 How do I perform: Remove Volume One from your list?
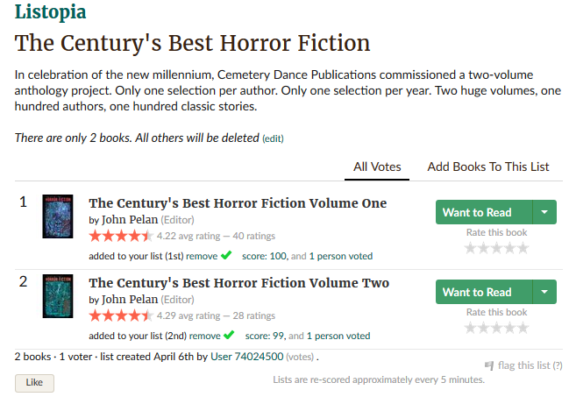(x=203, y=256)
